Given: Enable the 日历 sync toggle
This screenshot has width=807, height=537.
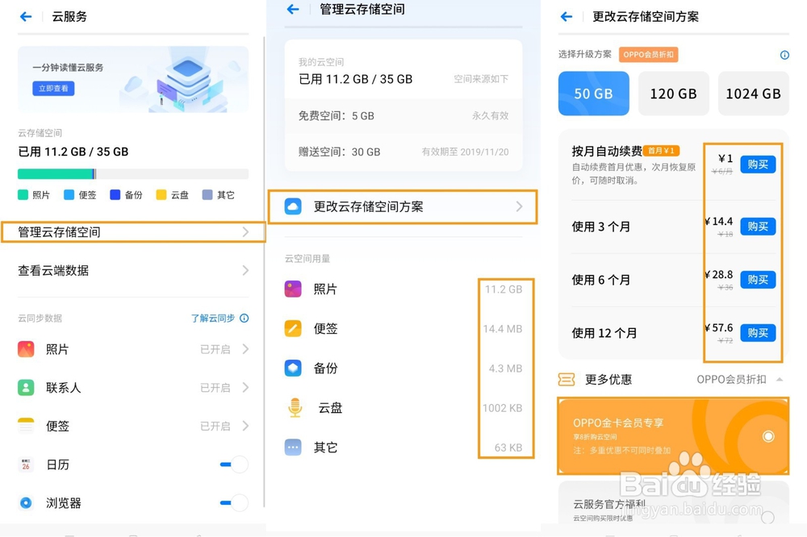Looking at the screenshot, I should click(232, 465).
